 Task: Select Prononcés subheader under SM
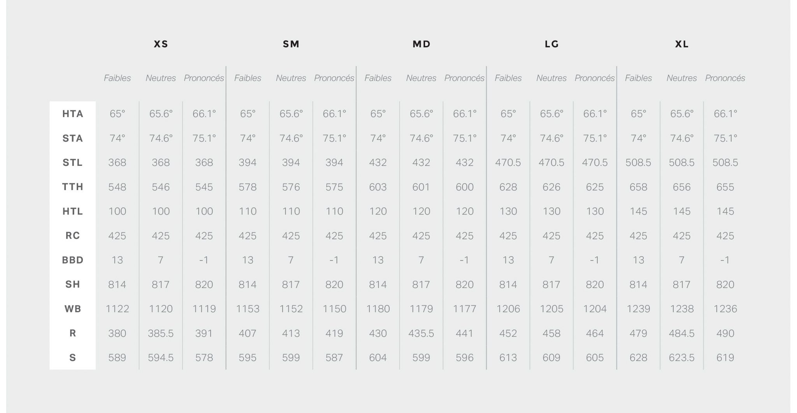click(334, 78)
